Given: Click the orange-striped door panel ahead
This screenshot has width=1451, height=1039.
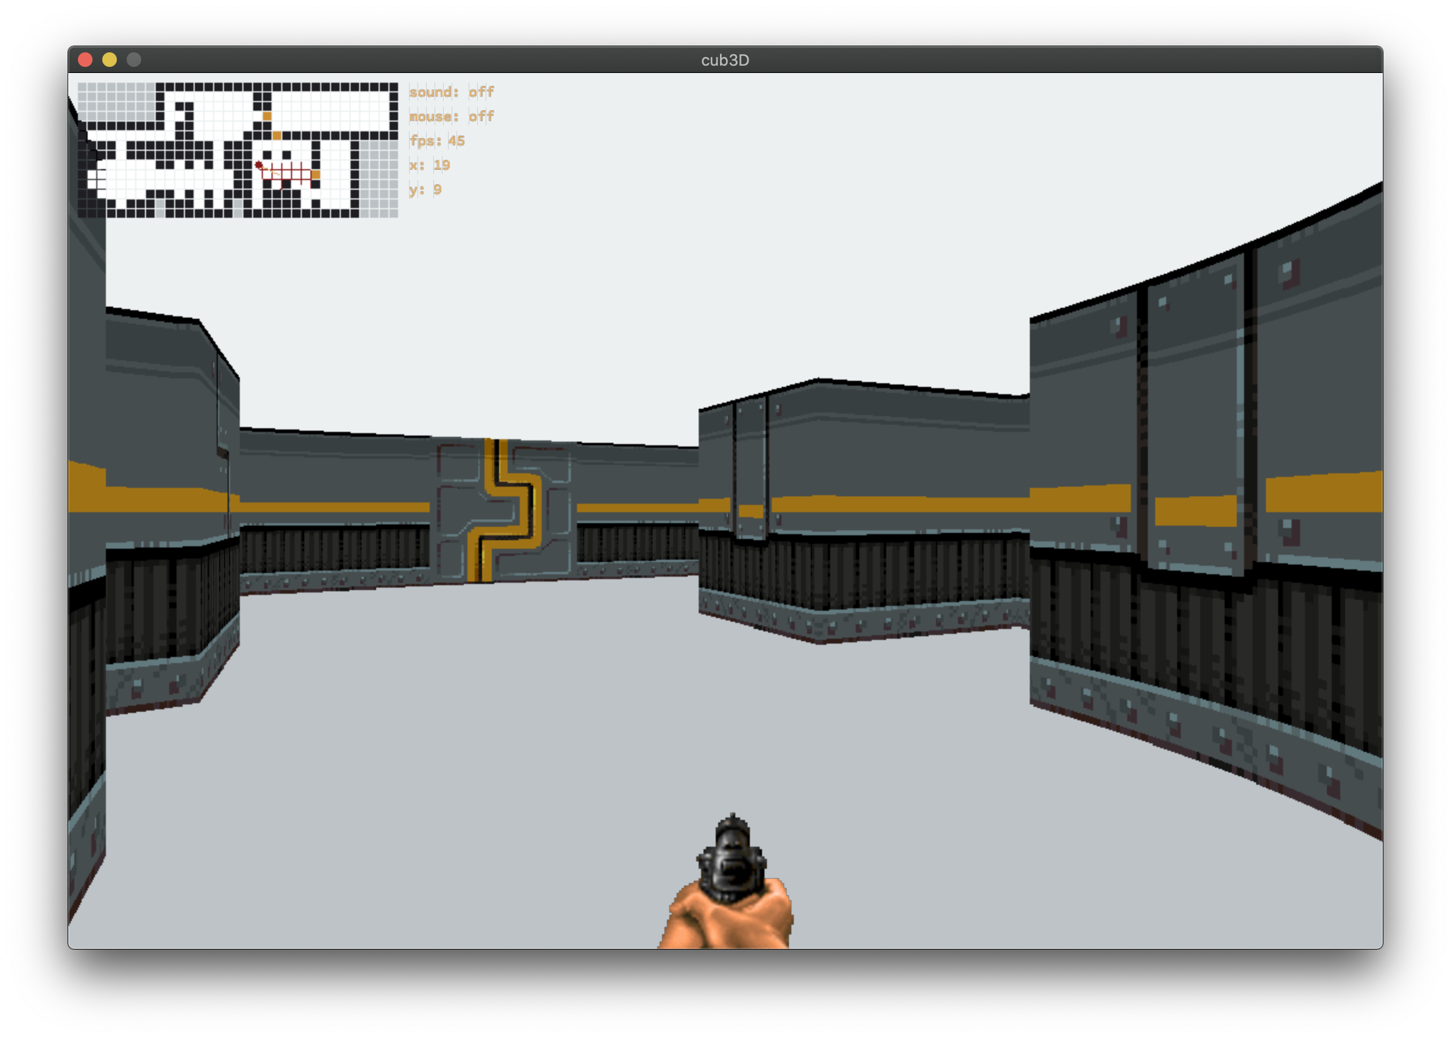Looking at the screenshot, I should pos(505,511).
